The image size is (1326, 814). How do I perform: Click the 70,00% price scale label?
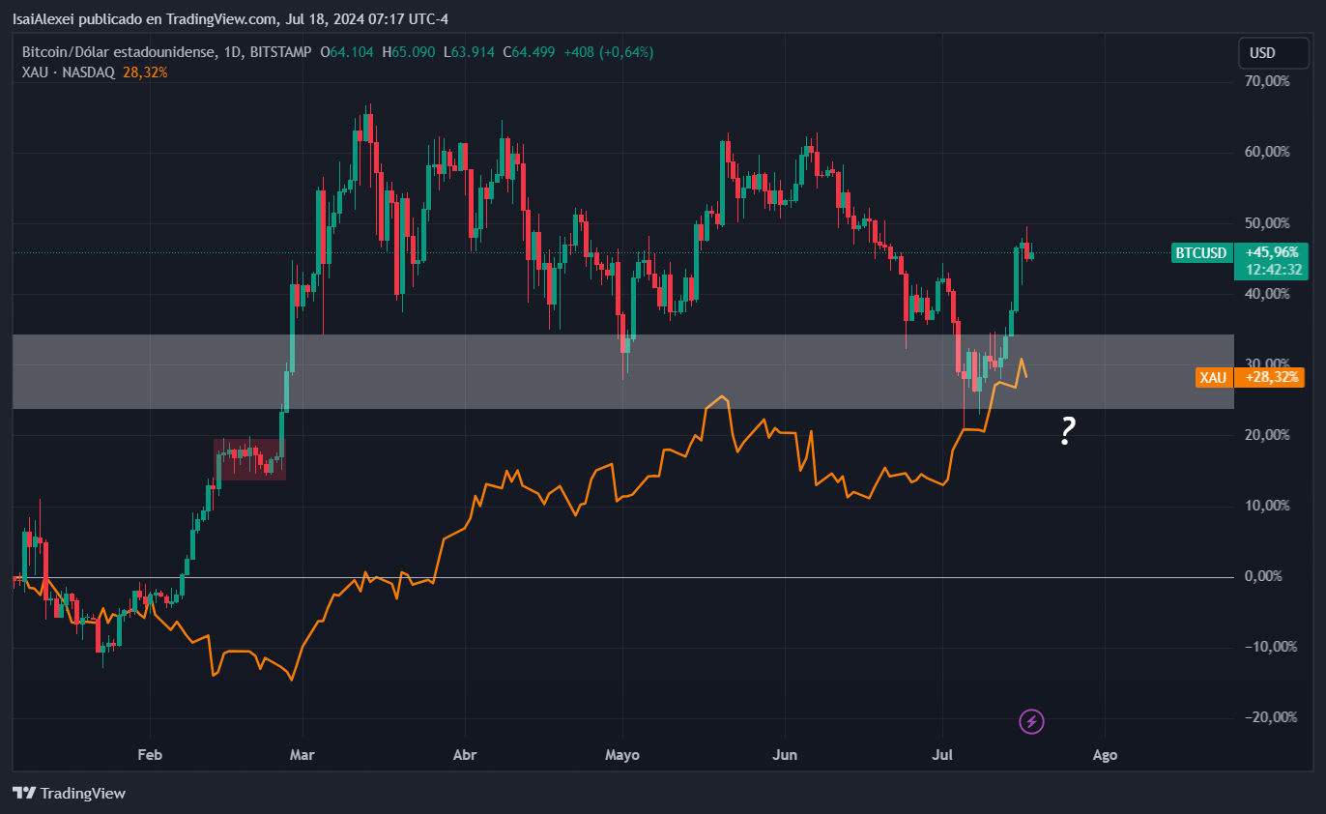coord(1267,81)
